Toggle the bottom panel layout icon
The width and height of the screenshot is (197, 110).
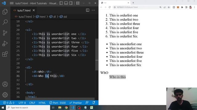(x=66, y=3)
